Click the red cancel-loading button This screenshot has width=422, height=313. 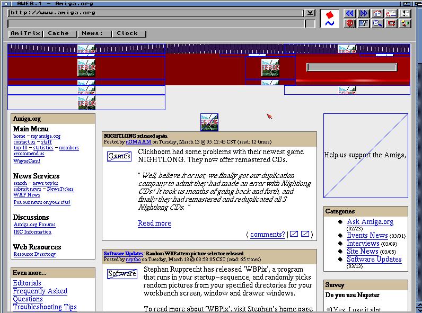tap(350, 23)
